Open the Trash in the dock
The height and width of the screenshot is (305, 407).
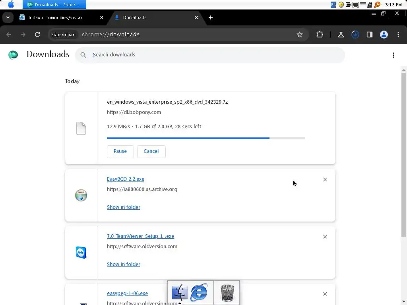227,293
